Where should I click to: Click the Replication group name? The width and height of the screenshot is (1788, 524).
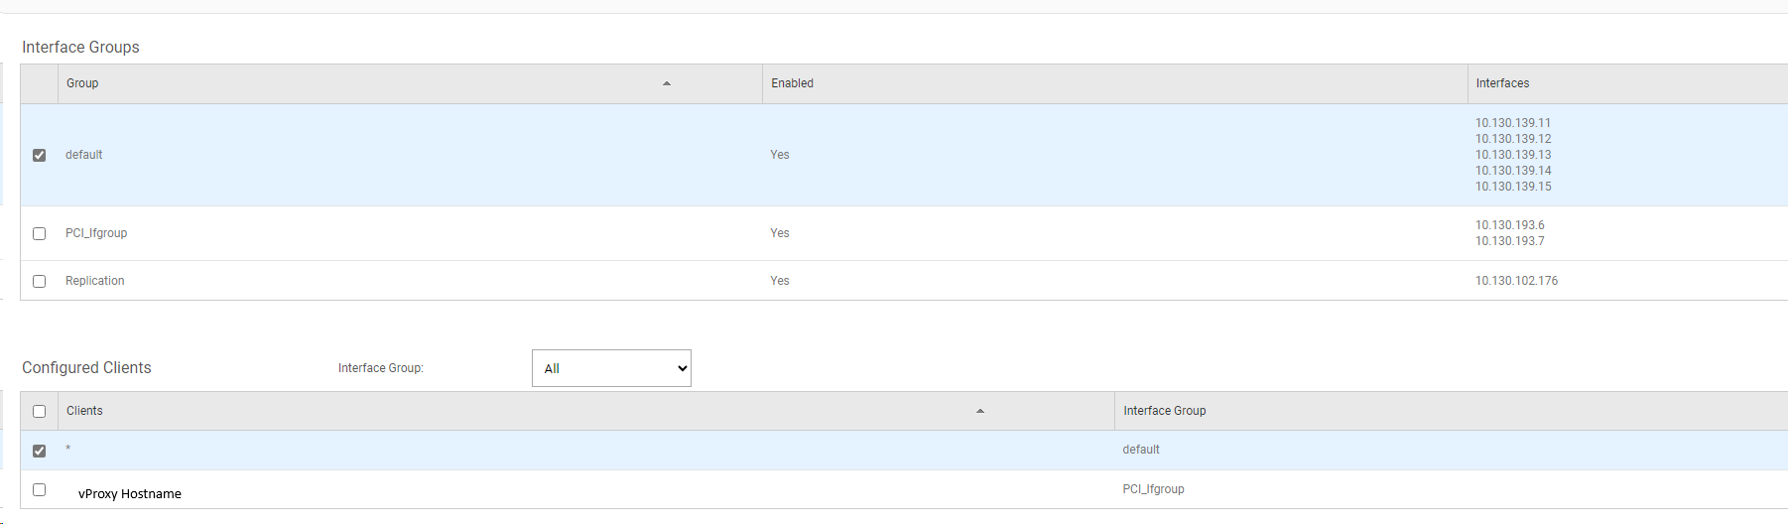pos(95,281)
